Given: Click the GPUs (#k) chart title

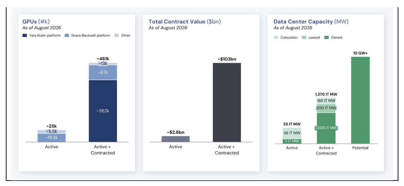Looking at the screenshot, I should [39, 22].
